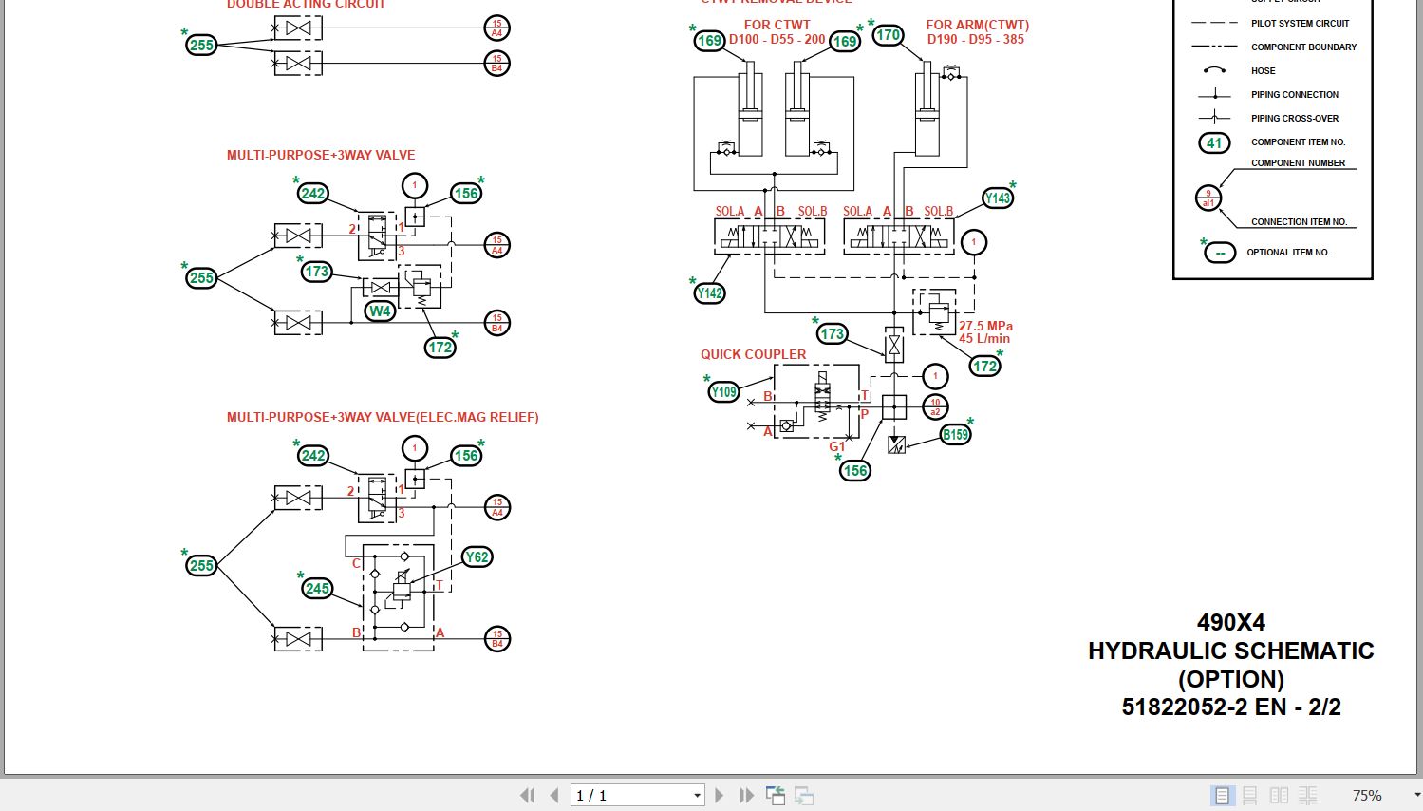Image resolution: width=1423 pixels, height=811 pixels.
Task: Click component tag Y109
Action: 724,391
